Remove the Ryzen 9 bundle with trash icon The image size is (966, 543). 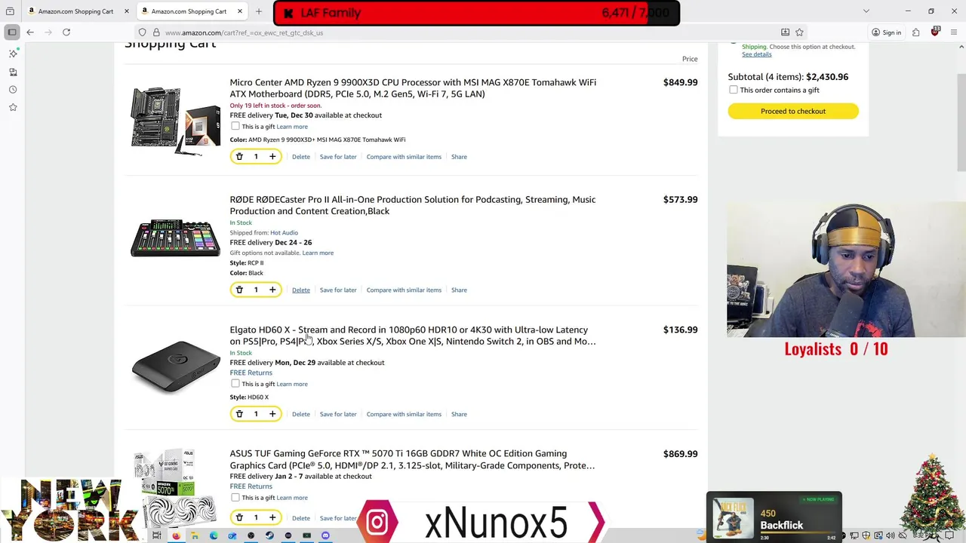coord(239,156)
